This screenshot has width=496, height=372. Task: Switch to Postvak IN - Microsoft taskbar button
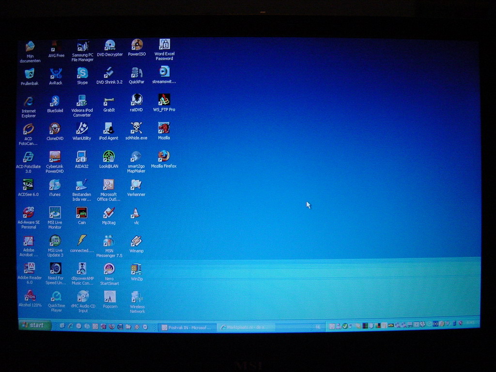tap(187, 327)
